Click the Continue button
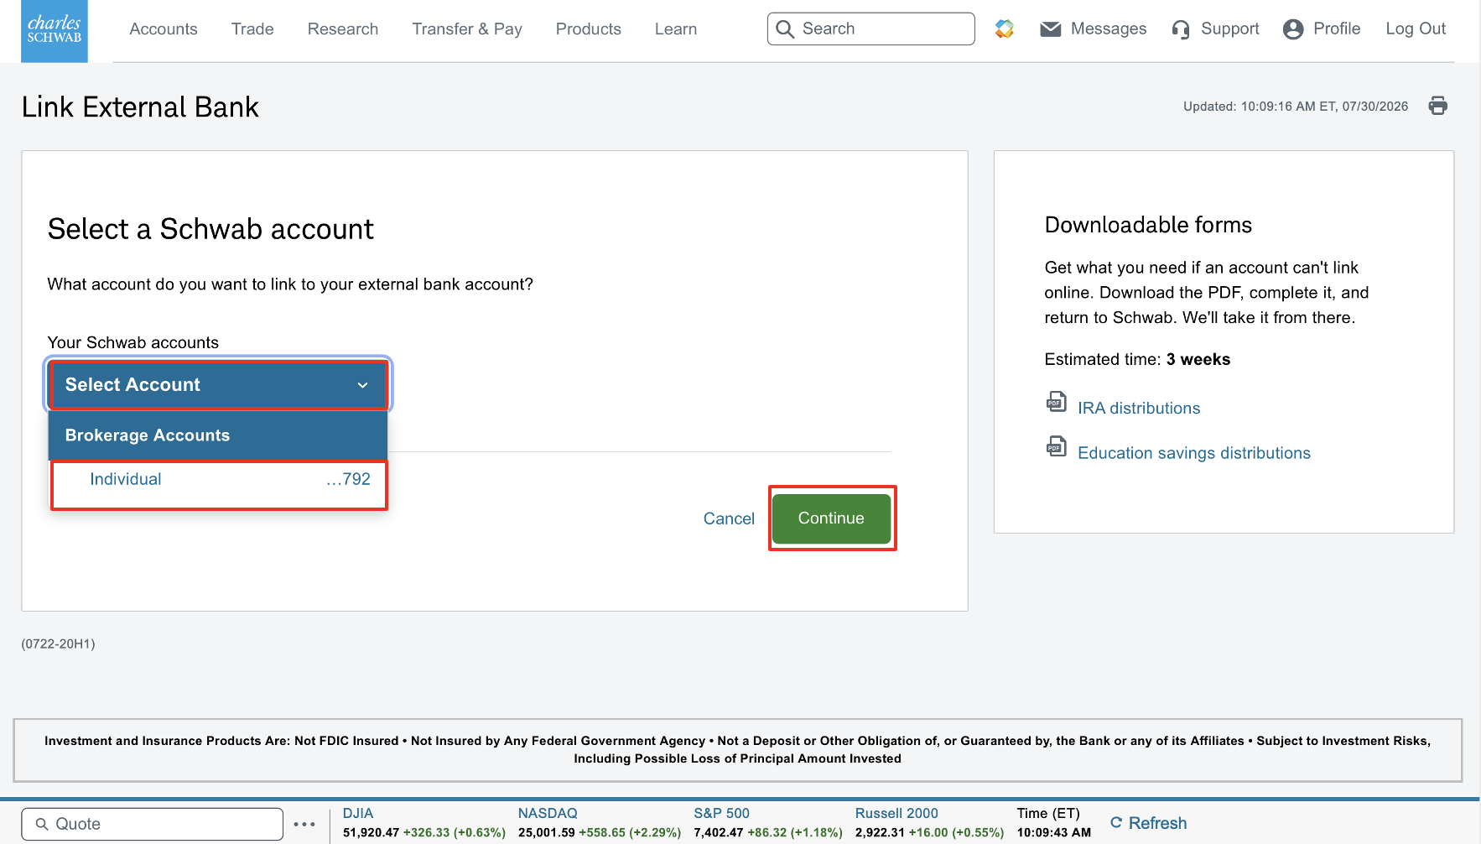The height and width of the screenshot is (844, 1481). [x=831, y=518]
